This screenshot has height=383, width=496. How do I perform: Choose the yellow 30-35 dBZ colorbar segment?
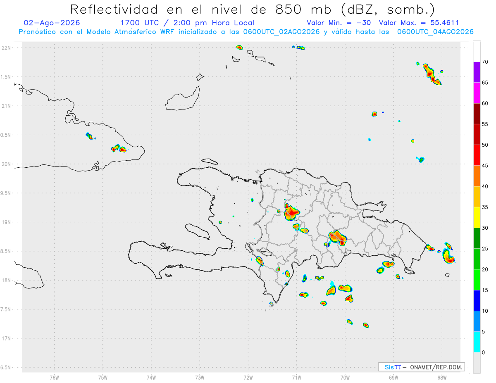[x=477, y=218]
